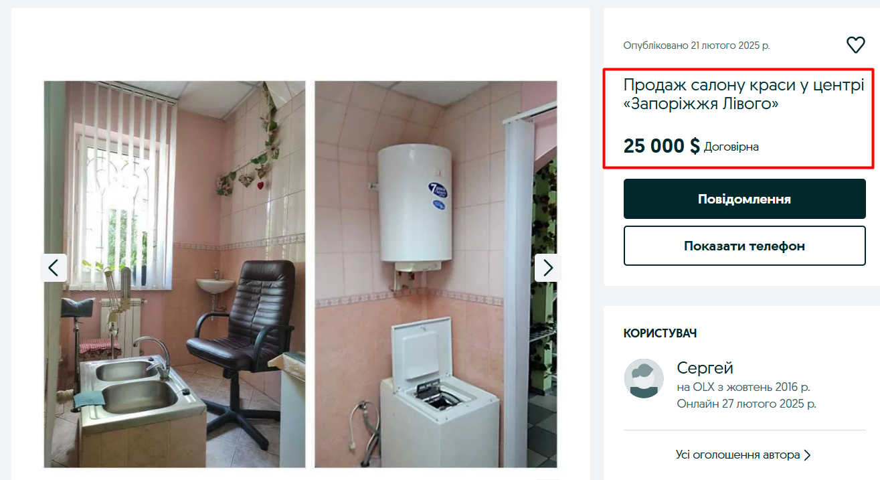The width and height of the screenshot is (880, 480).
Task: Send a message via Повідомлення button
Action: (744, 199)
